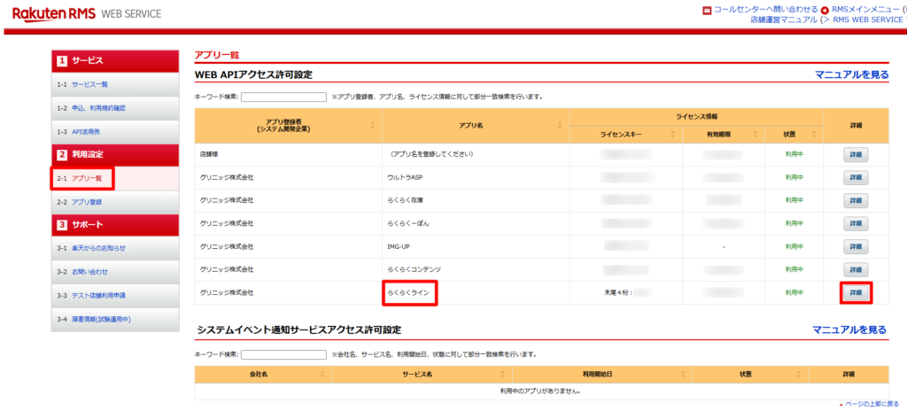
Task: Sort by サービス名 column arrows
Action: [x=502, y=375]
